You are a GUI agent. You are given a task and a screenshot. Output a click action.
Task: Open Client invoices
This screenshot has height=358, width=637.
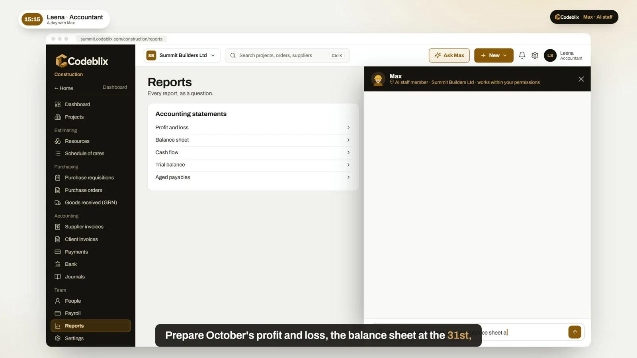pos(90,239)
